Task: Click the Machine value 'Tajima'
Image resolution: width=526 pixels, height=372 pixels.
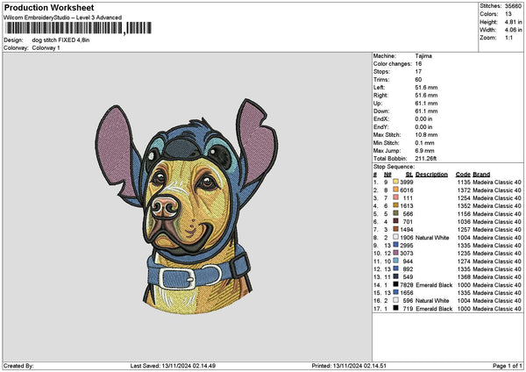Action: tap(423, 56)
